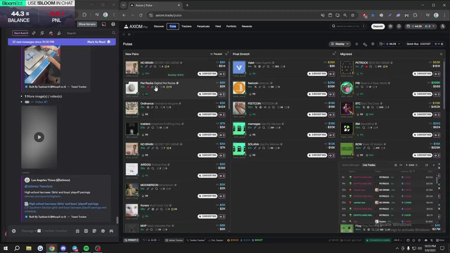The width and height of the screenshot is (450, 253).
Task: Open High school lacrosse article link
Action: coord(64,204)
